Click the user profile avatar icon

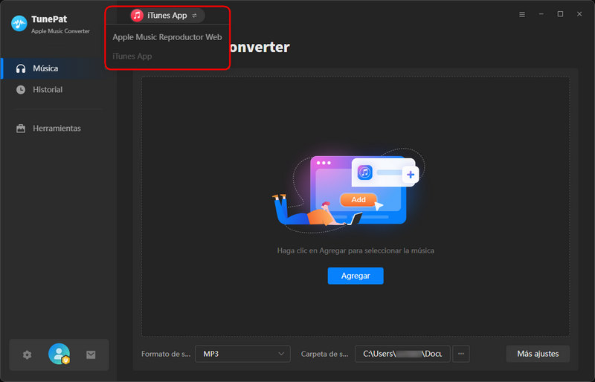(59, 355)
